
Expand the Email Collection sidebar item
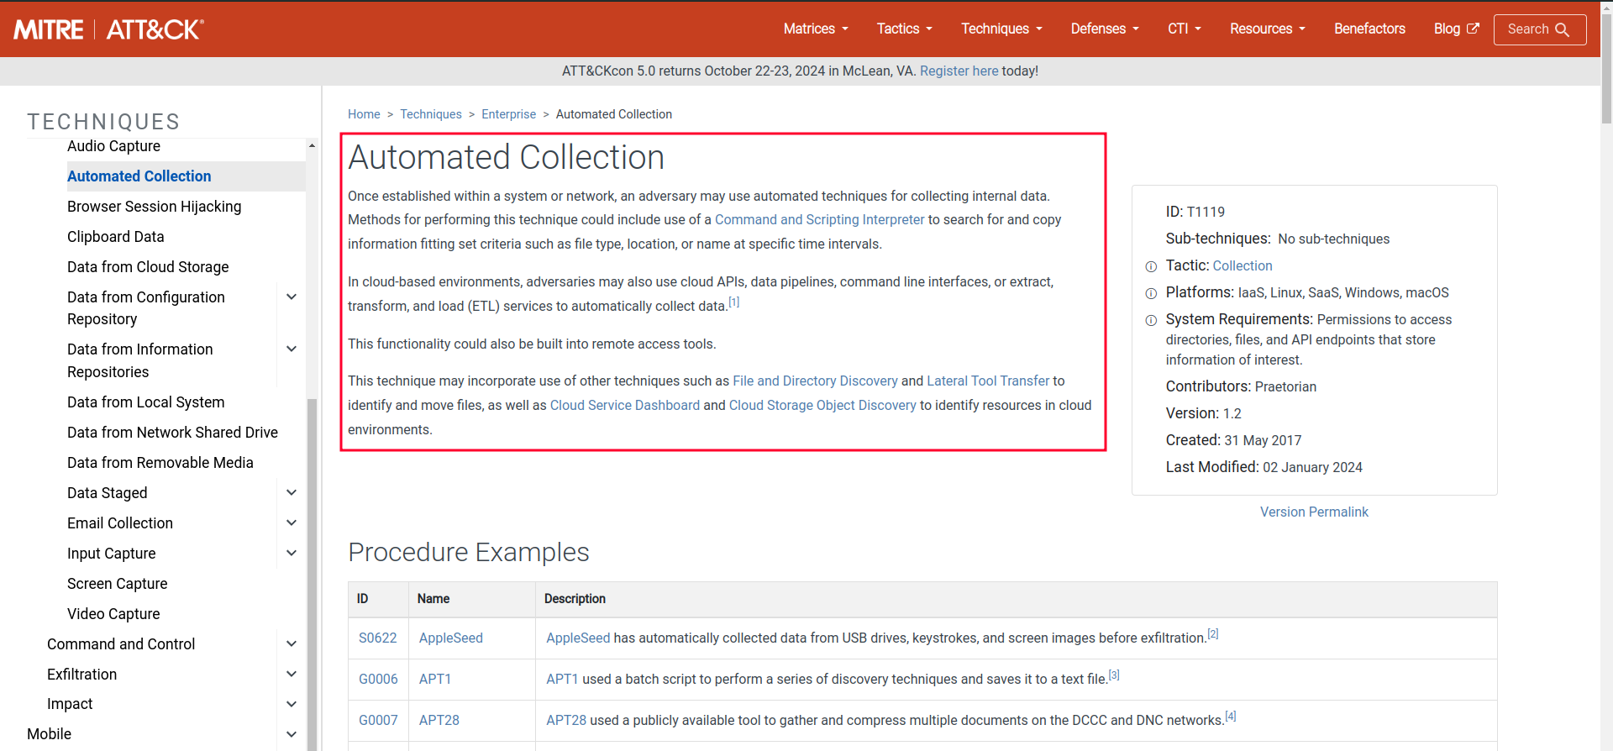[292, 523]
